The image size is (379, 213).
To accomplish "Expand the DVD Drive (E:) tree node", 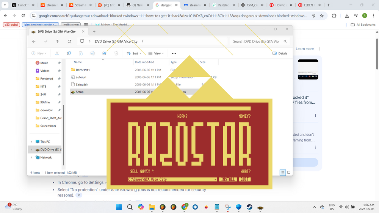I will point(31,149).
